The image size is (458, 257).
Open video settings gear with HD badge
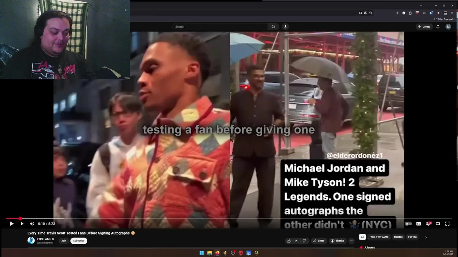pos(428,224)
